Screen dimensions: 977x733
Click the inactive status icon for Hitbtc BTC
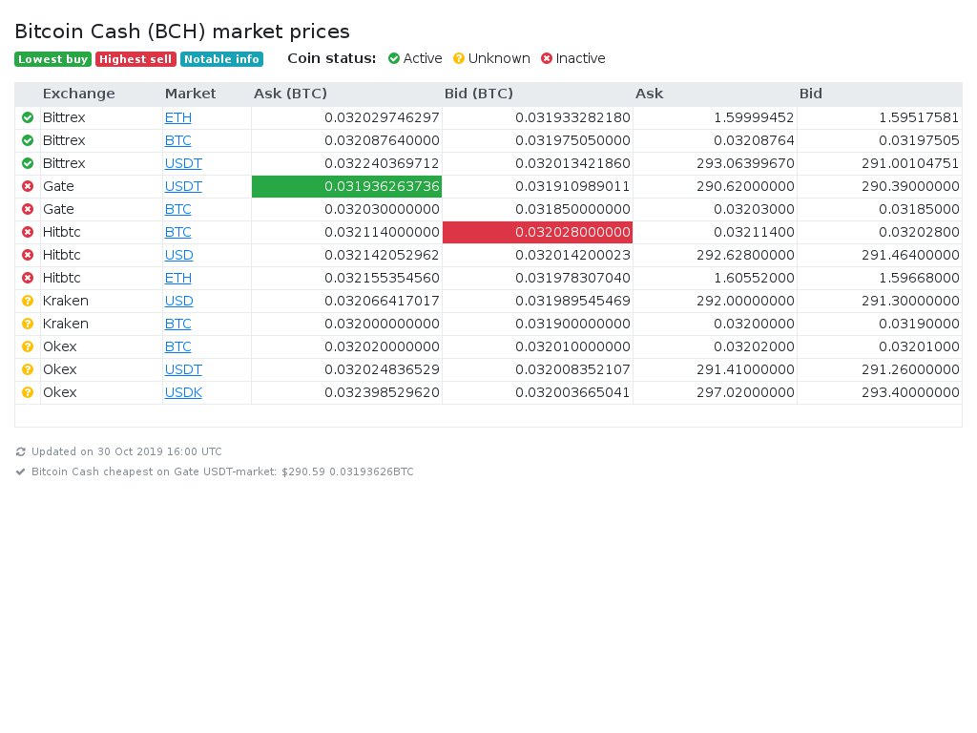[28, 232]
